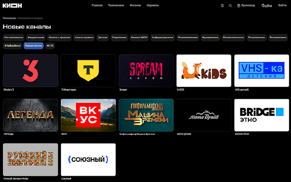
Task: Open the ЛЕГЕНДА channel tile
Action: pyautogui.click(x=30, y=115)
